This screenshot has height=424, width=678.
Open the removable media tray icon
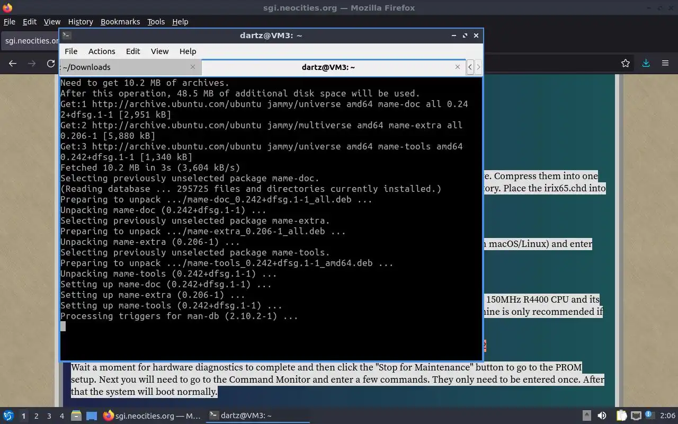click(586, 416)
